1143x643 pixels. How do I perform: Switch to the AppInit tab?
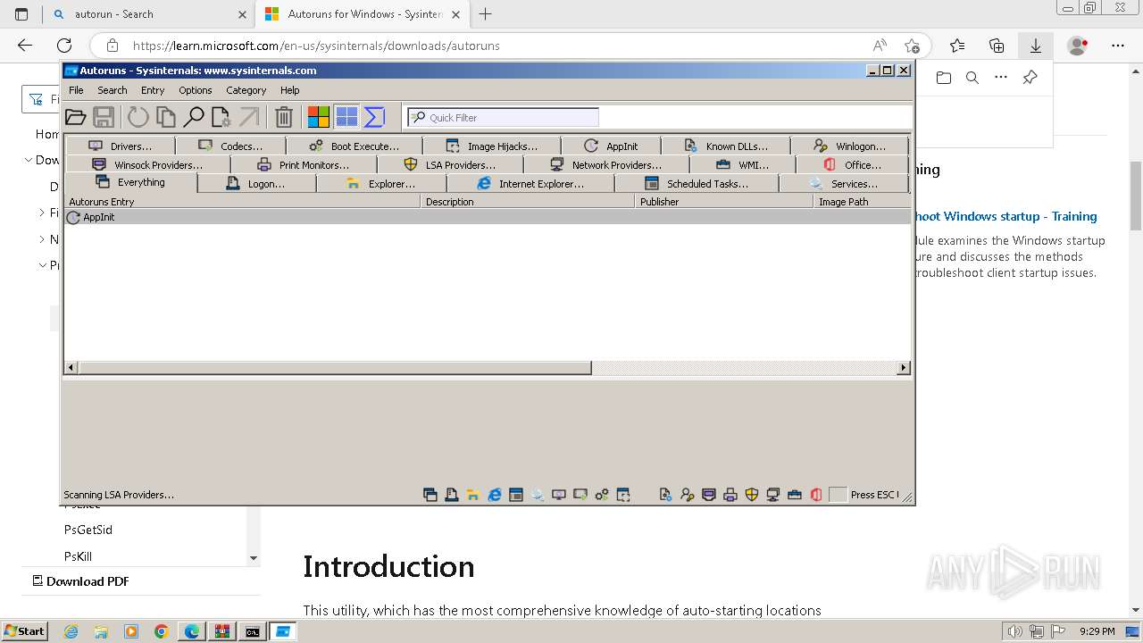(x=612, y=146)
